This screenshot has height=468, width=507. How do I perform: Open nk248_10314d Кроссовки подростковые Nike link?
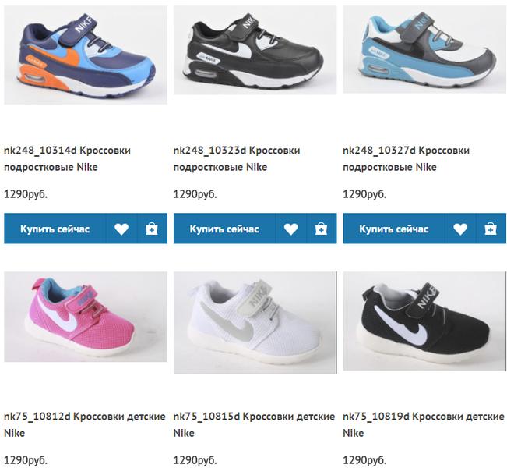tap(67, 158)
